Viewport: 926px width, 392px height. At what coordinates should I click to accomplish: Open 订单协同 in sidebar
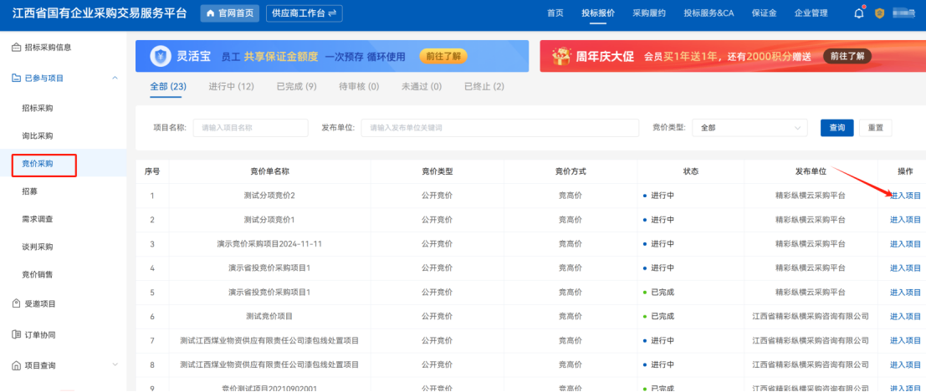pyautogui.click(x=40, y=334)
